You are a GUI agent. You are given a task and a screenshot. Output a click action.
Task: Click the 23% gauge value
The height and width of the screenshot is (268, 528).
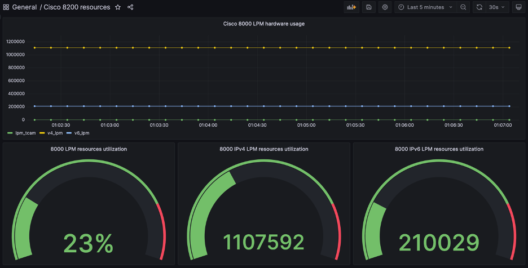pyautogui.click(x=89, y=243)
